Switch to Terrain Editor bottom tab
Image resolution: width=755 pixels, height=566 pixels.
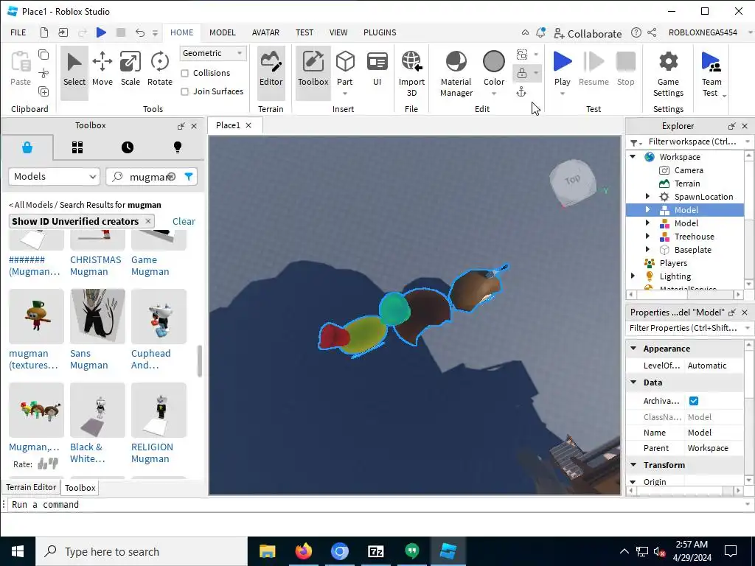[x=31, y=487]
